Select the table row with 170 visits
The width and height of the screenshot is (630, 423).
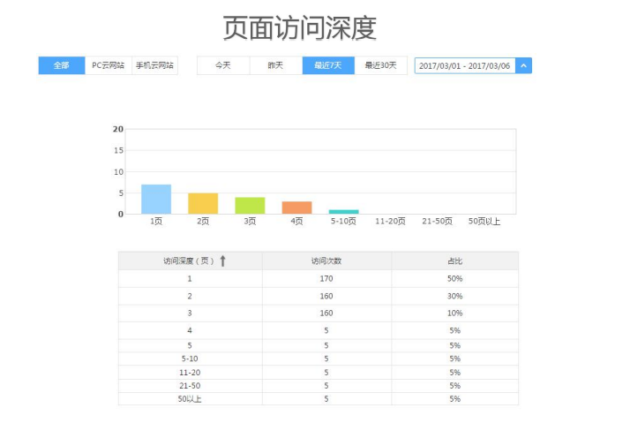pos(326,278)
